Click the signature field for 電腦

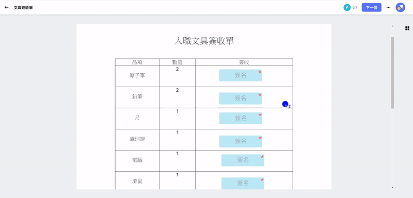(243, 160)
